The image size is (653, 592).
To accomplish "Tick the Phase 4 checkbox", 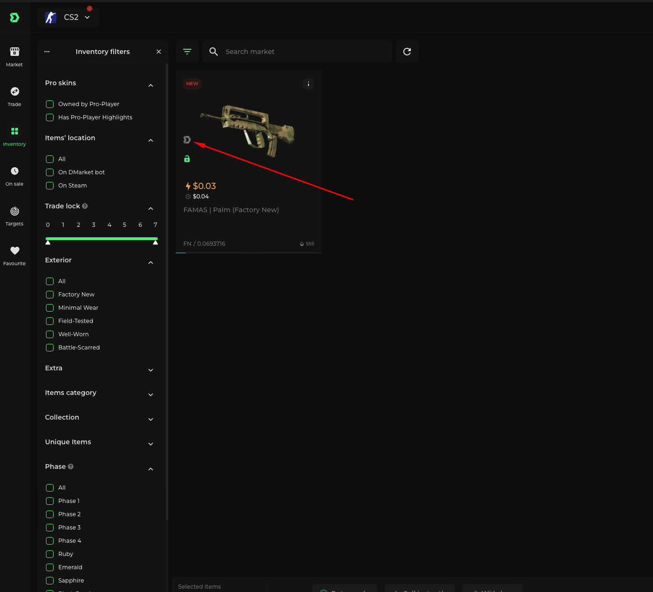I will click(x=50, y=541).
